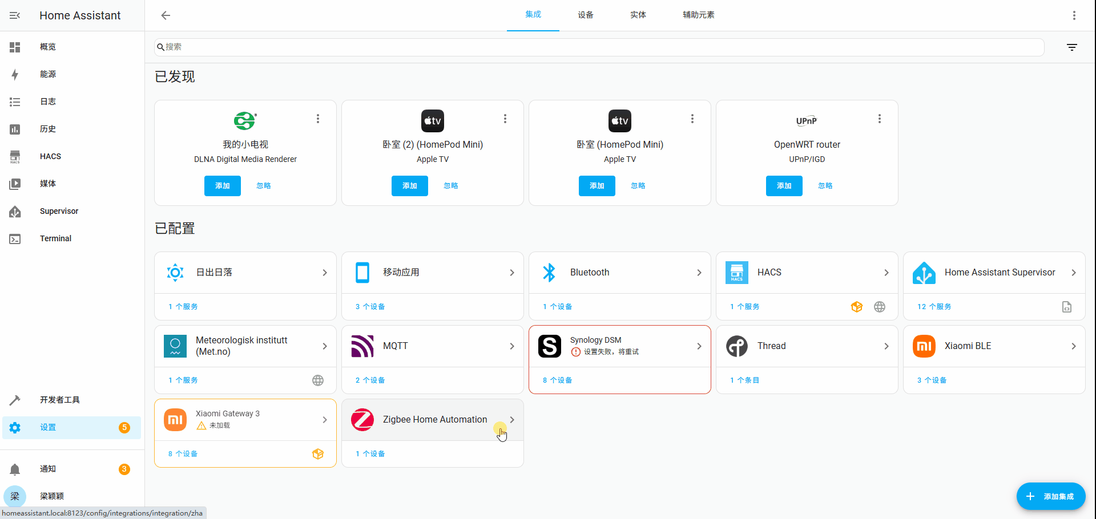Screen dimensions: 1096x519
Task: Click 添加 for OpenWRT router
Action: [x=784, y=186]
